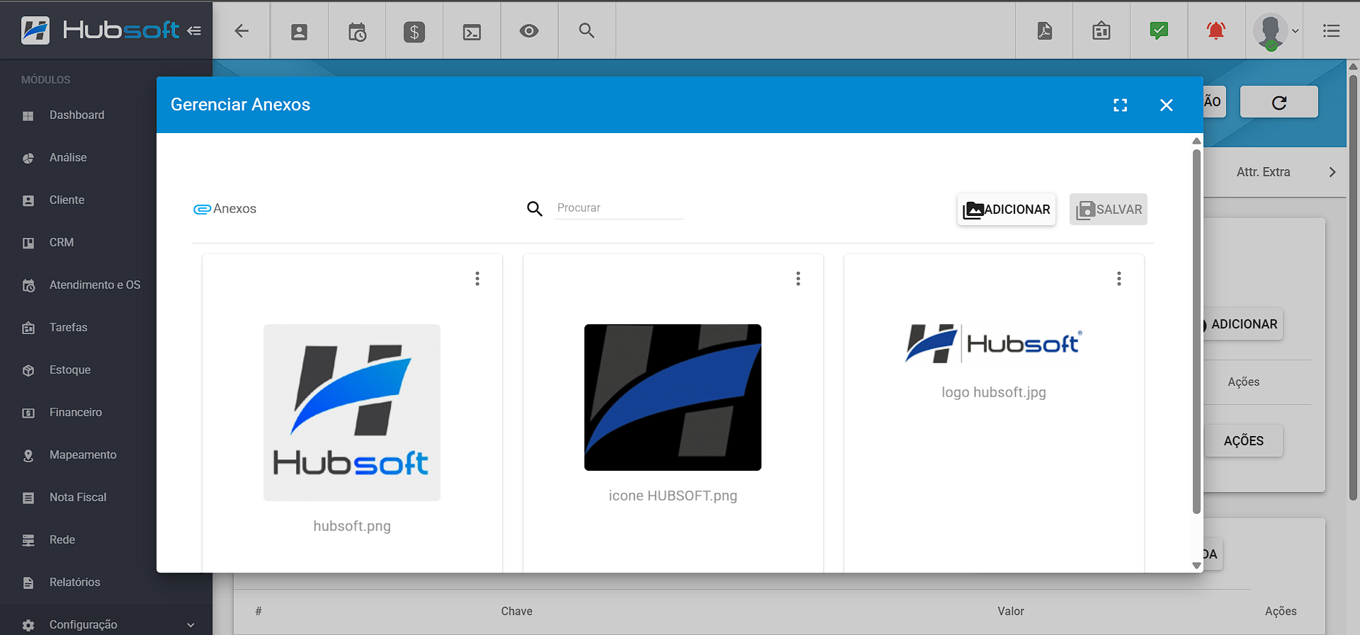This screenshot has height=635, width=1360.
Task: Open Dashboard module
Action: click(x=78, y=115)
